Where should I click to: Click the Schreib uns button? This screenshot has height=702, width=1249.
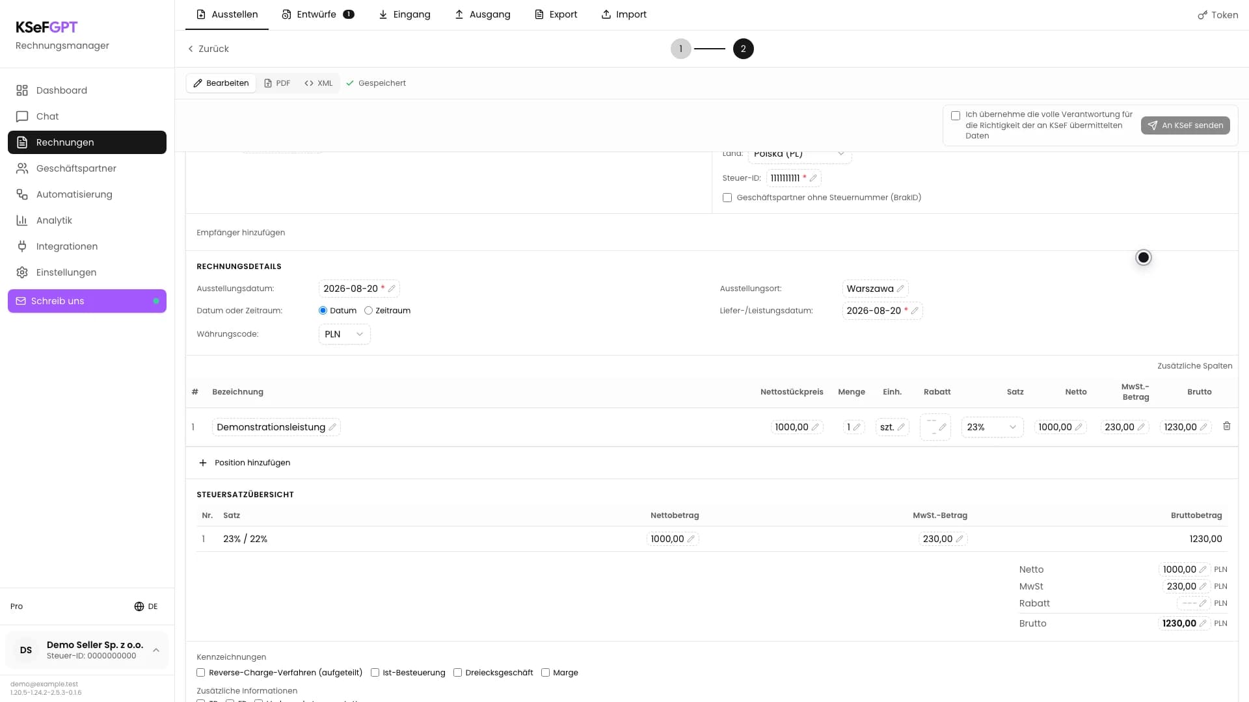[87, 301]
